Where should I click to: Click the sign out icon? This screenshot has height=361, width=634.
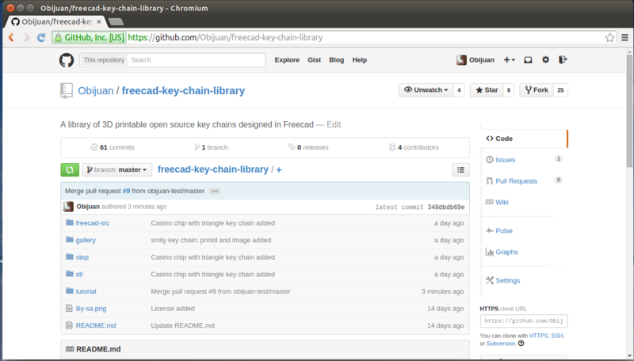click(563, 60)
